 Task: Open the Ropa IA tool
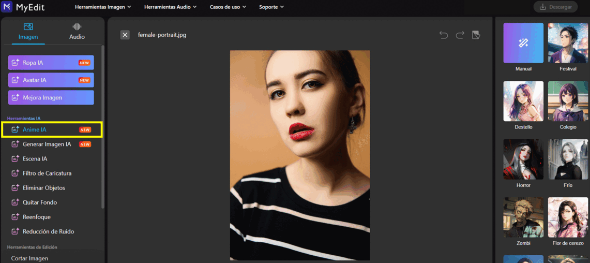(51, 63)
